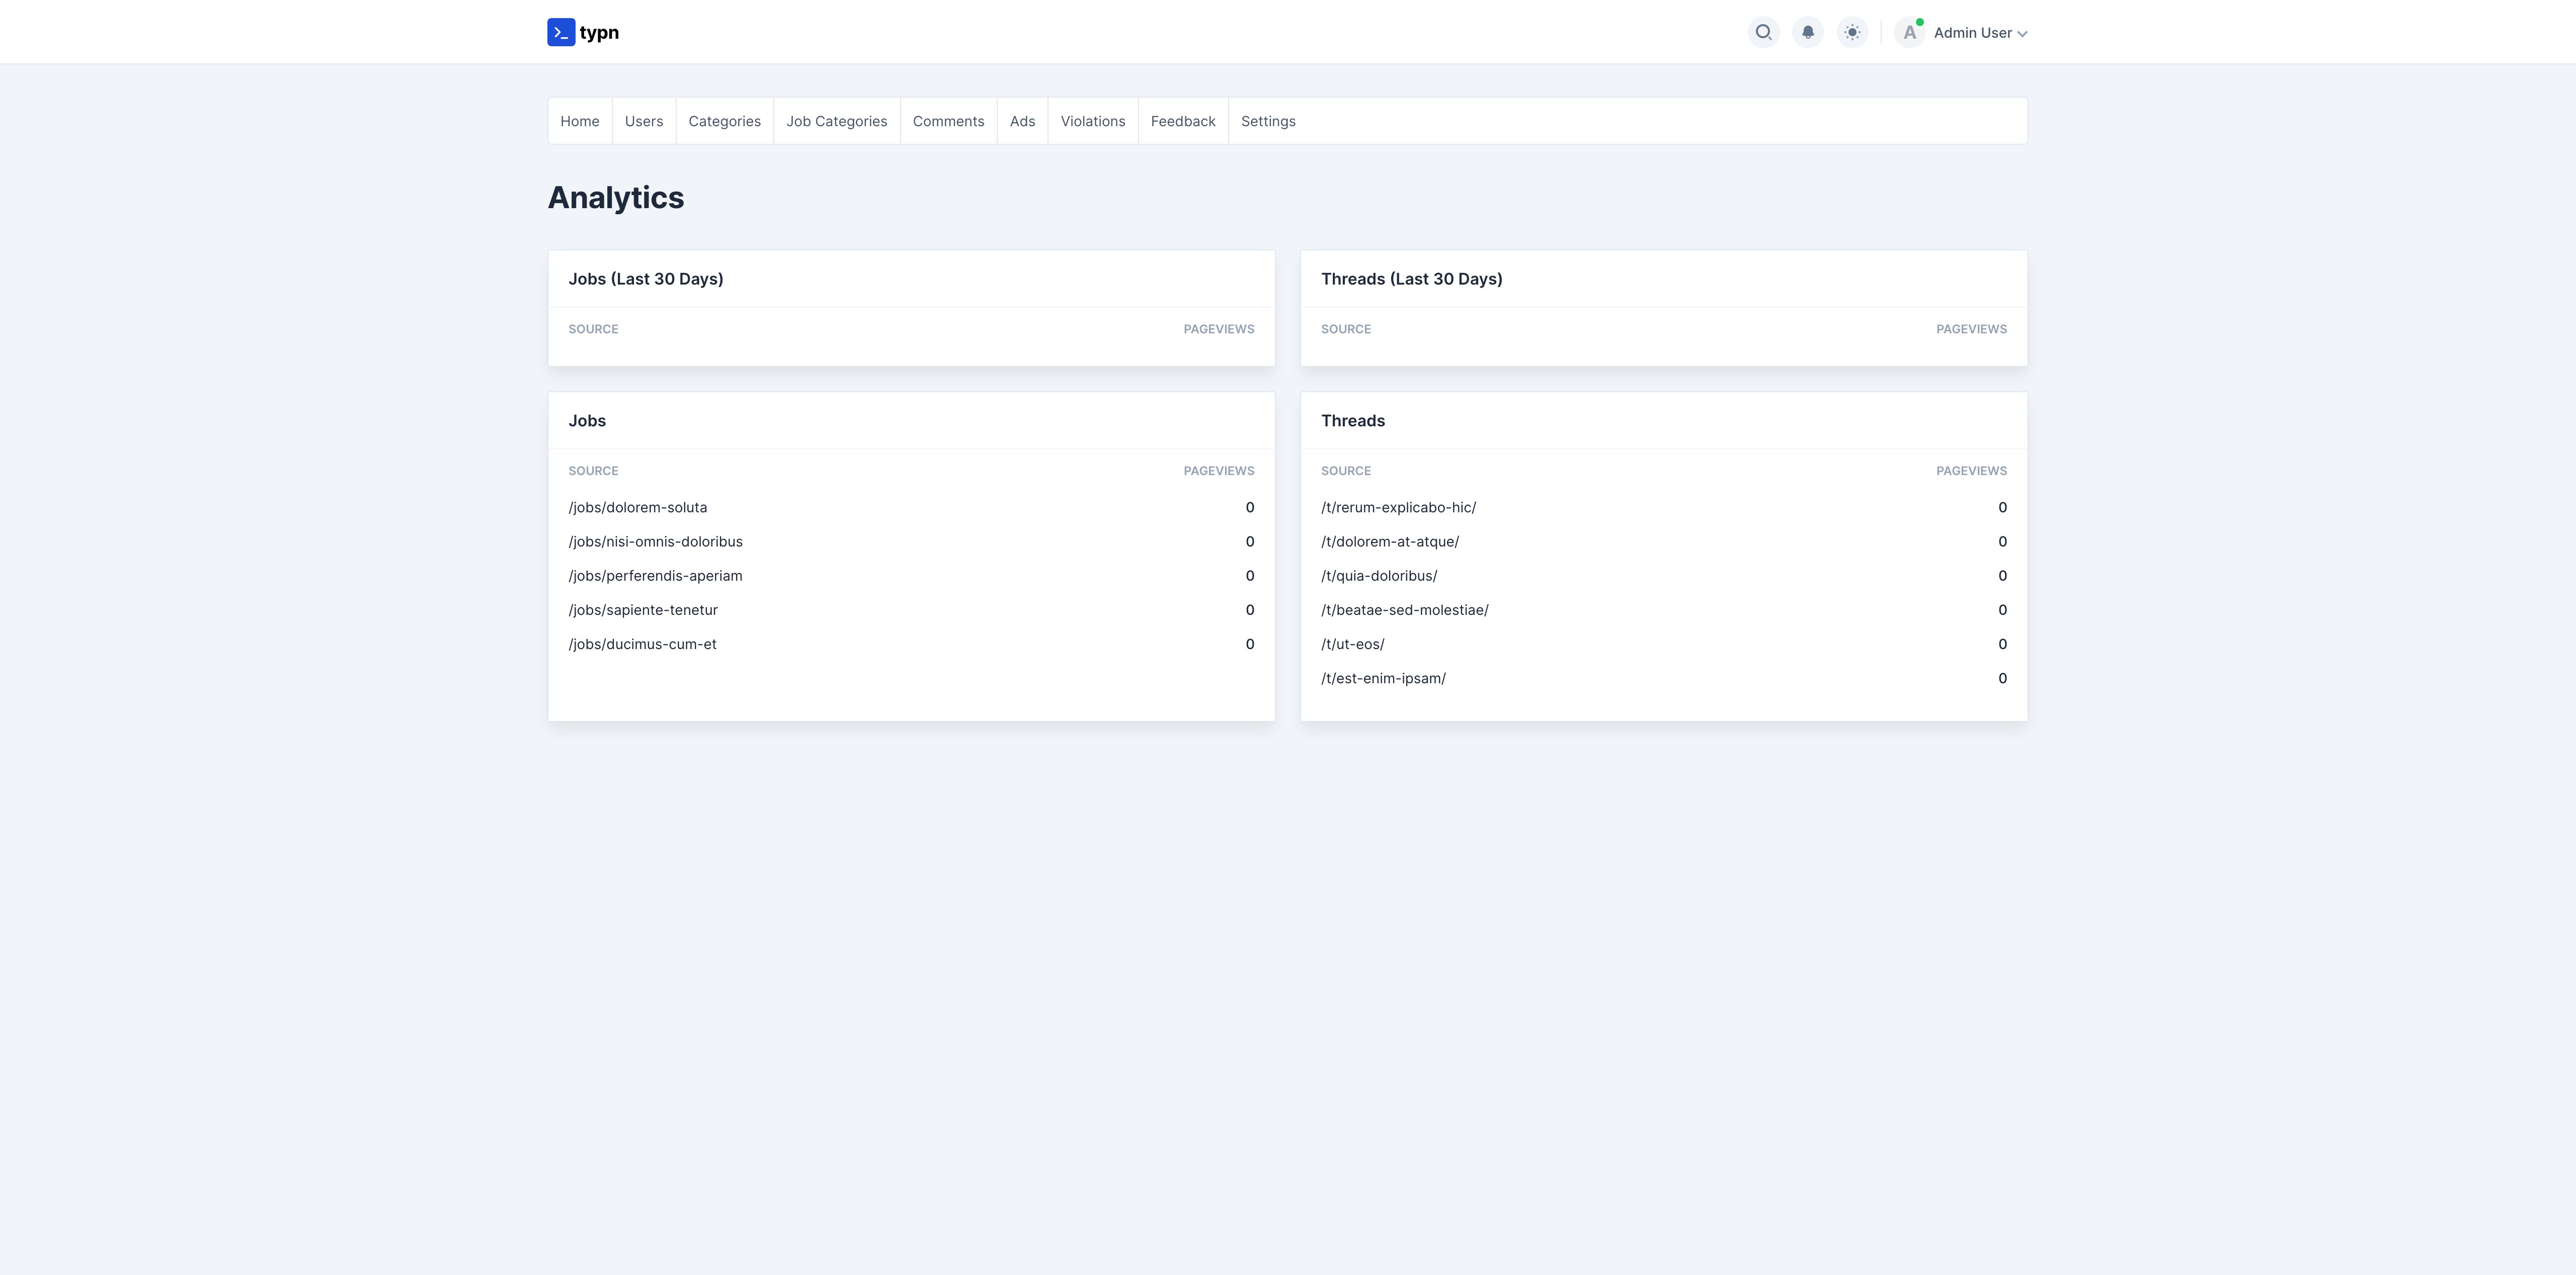The height and width of the screenshot is (1275, 2576).
Task: Select the Comments tab
Action: pos(948,121)
